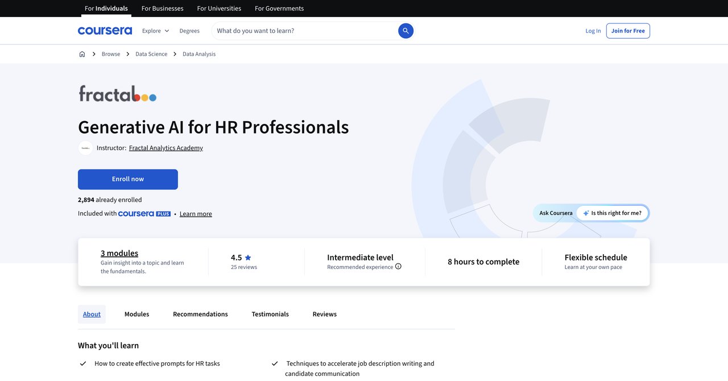The height and width of the screenshot is (381, 728).
Task: Go to Browse breadcrumb
Action: click(111, 54)
